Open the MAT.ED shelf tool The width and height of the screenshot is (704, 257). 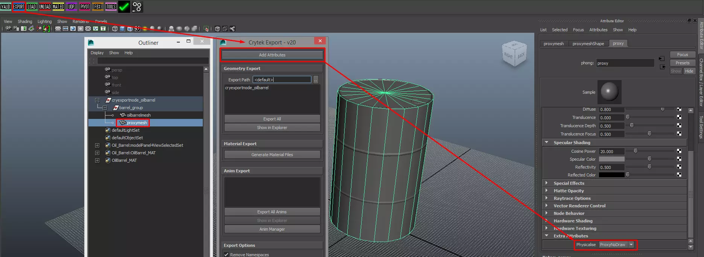point(58,6)
